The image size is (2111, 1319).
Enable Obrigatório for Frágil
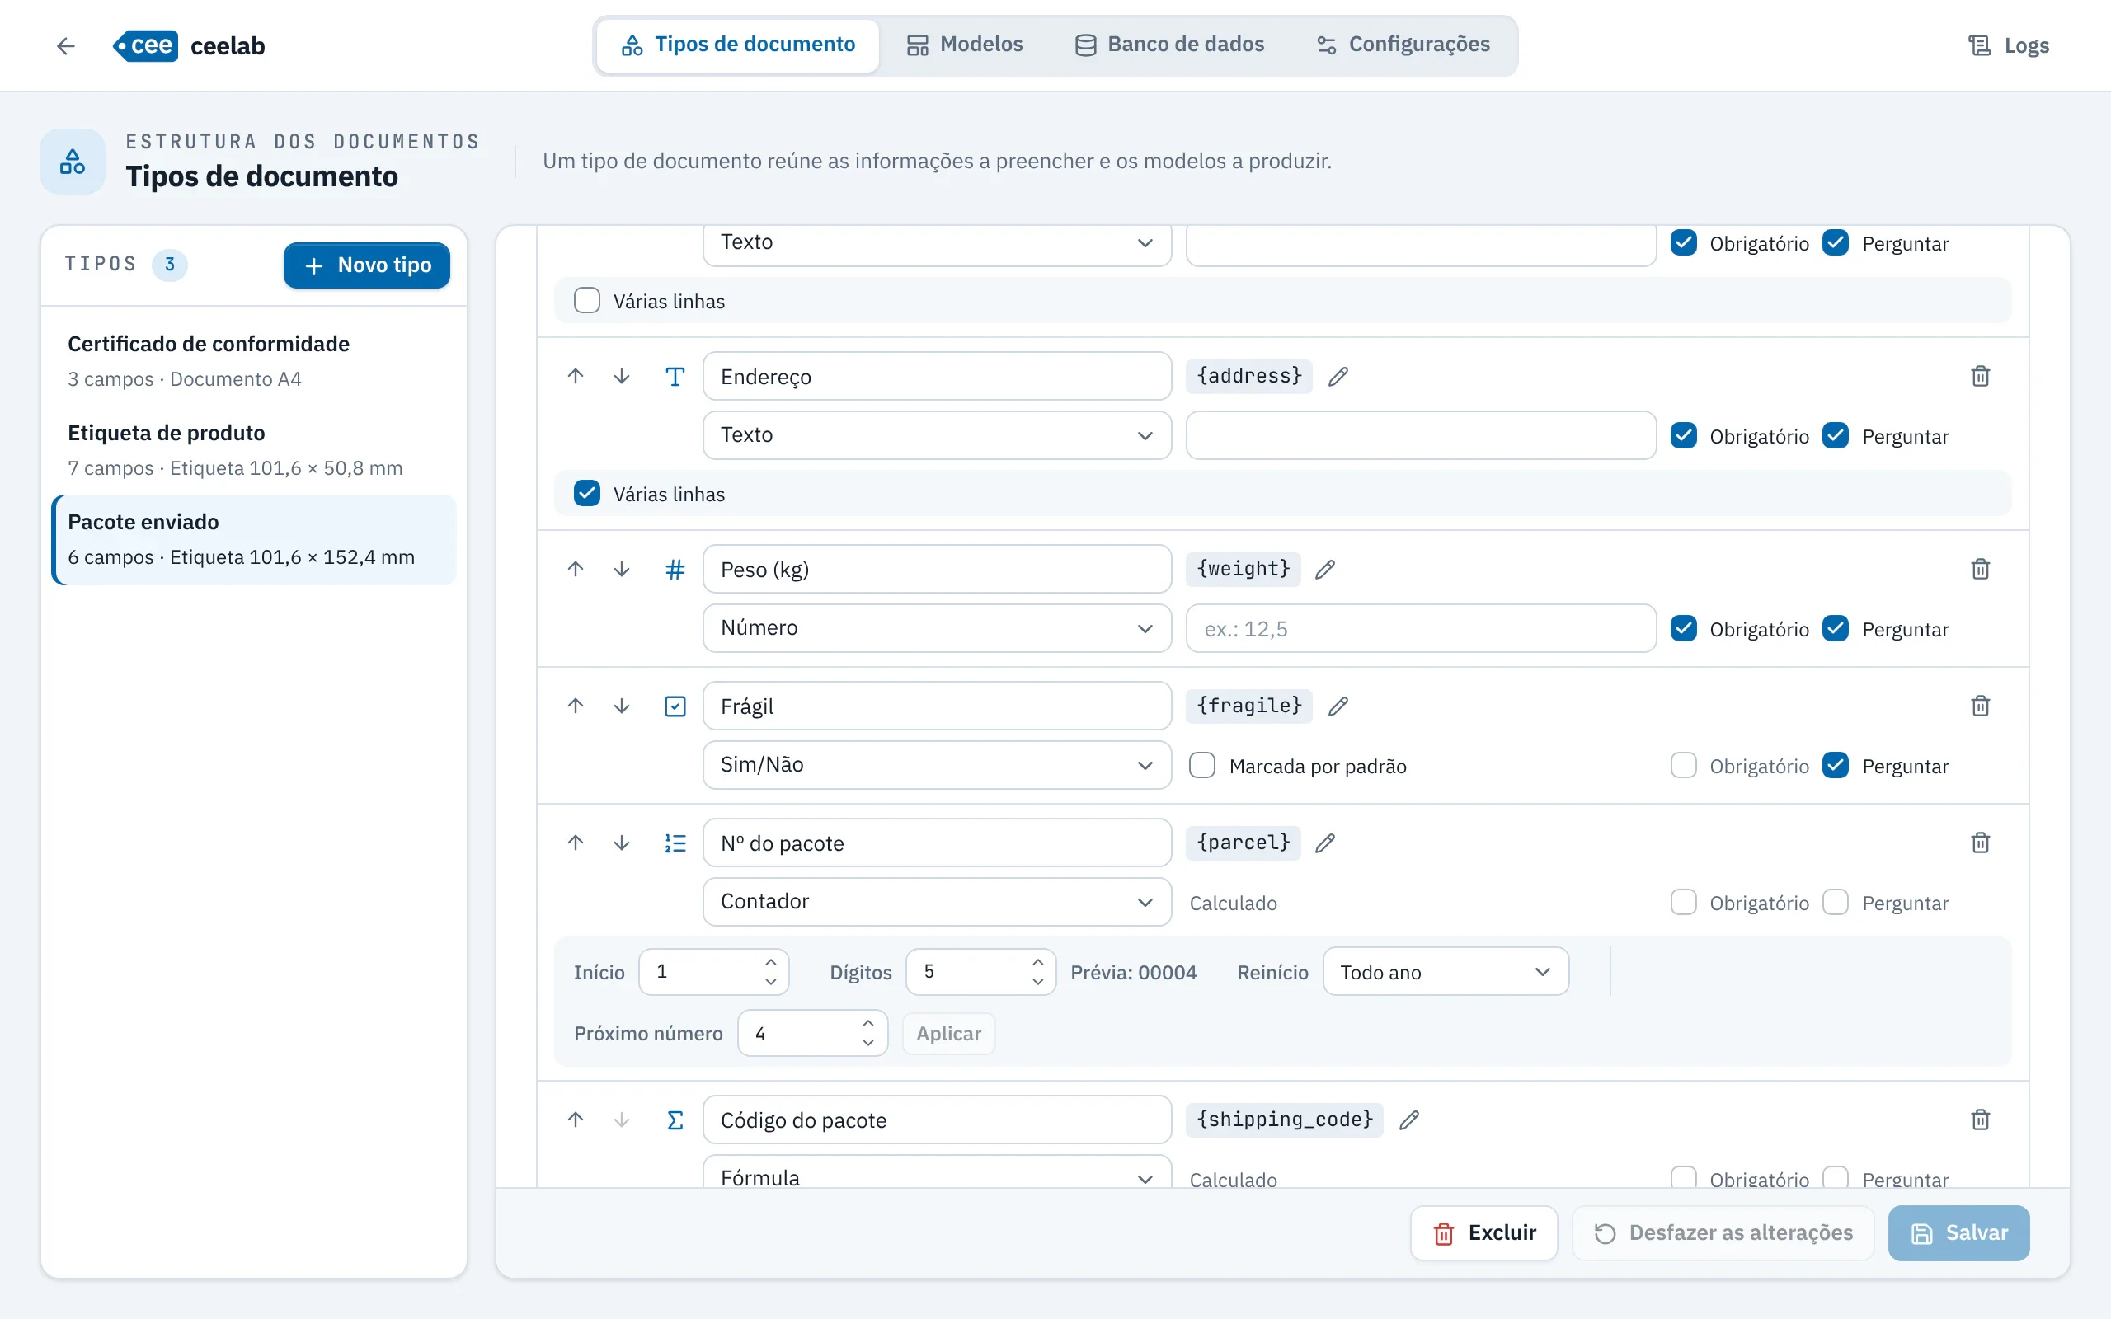point(1684,766)
